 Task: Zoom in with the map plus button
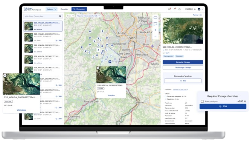[x=155, y=30]
